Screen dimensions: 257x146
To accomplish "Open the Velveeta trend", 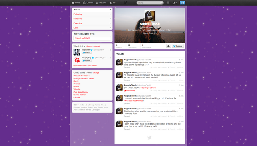I will [77, 89].
